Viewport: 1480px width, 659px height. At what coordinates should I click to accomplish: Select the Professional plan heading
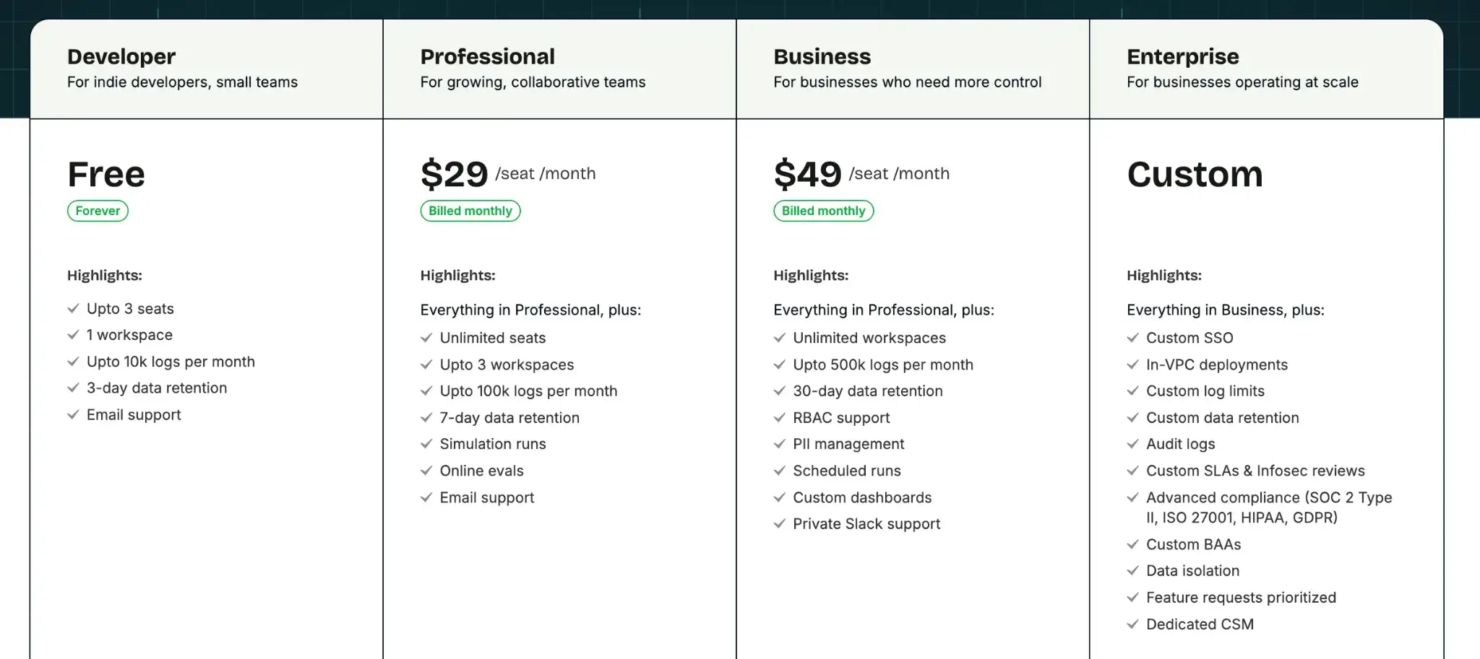pyautogui.click(x=488, y=56)
